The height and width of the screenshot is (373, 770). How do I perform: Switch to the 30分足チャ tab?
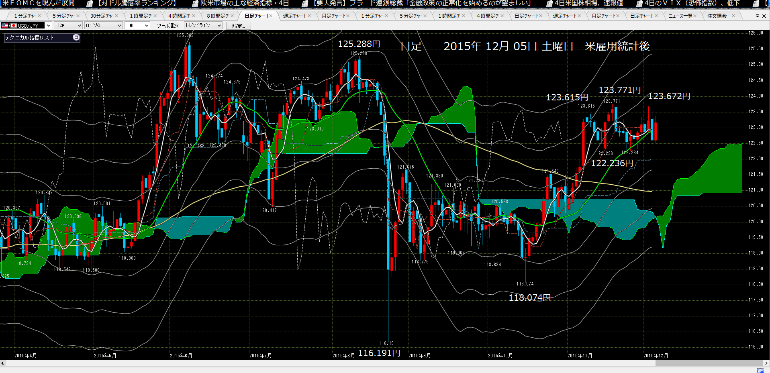coord(101,16)
